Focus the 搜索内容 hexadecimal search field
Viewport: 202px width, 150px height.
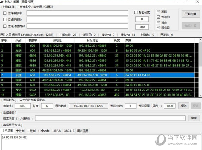(110, 118)
